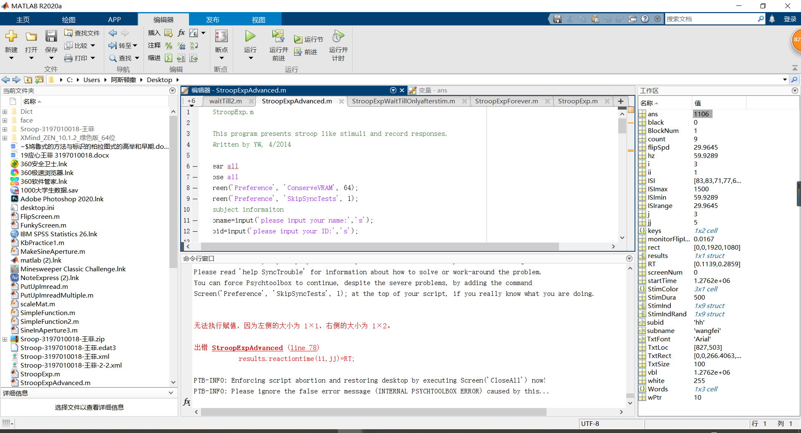Toggle breakpoint dash on line 11
801x433 pixels.
point(195,220)
